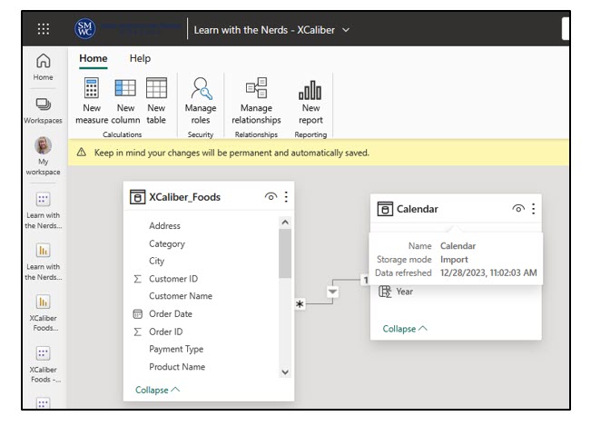
Task: Select the Category field
Action: 167,243
